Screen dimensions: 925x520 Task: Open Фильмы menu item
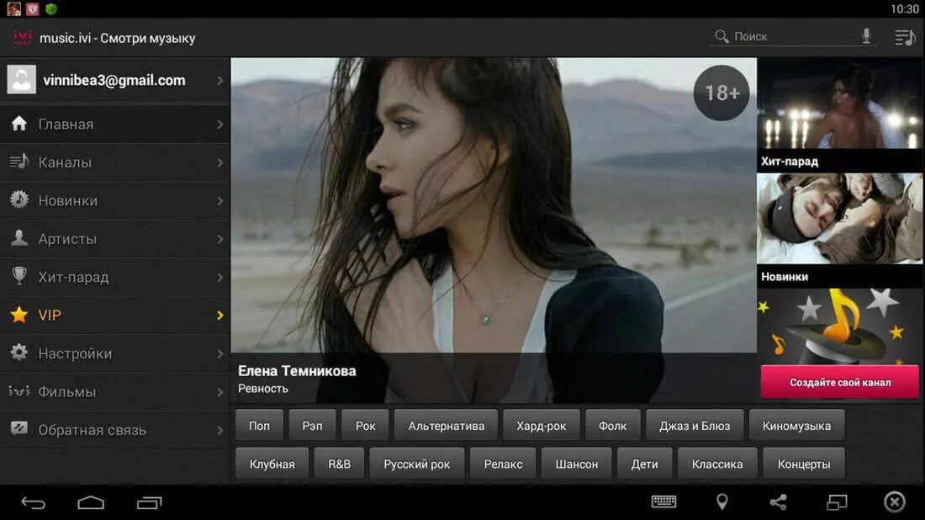coord(115,391)
